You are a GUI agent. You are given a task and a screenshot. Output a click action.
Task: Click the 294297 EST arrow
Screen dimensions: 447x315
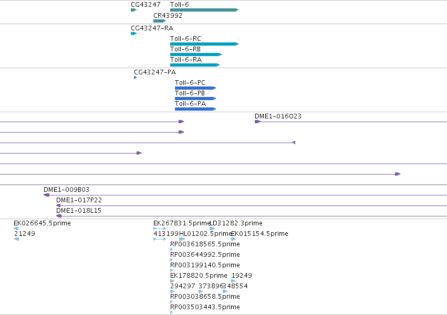coord(172,291)
